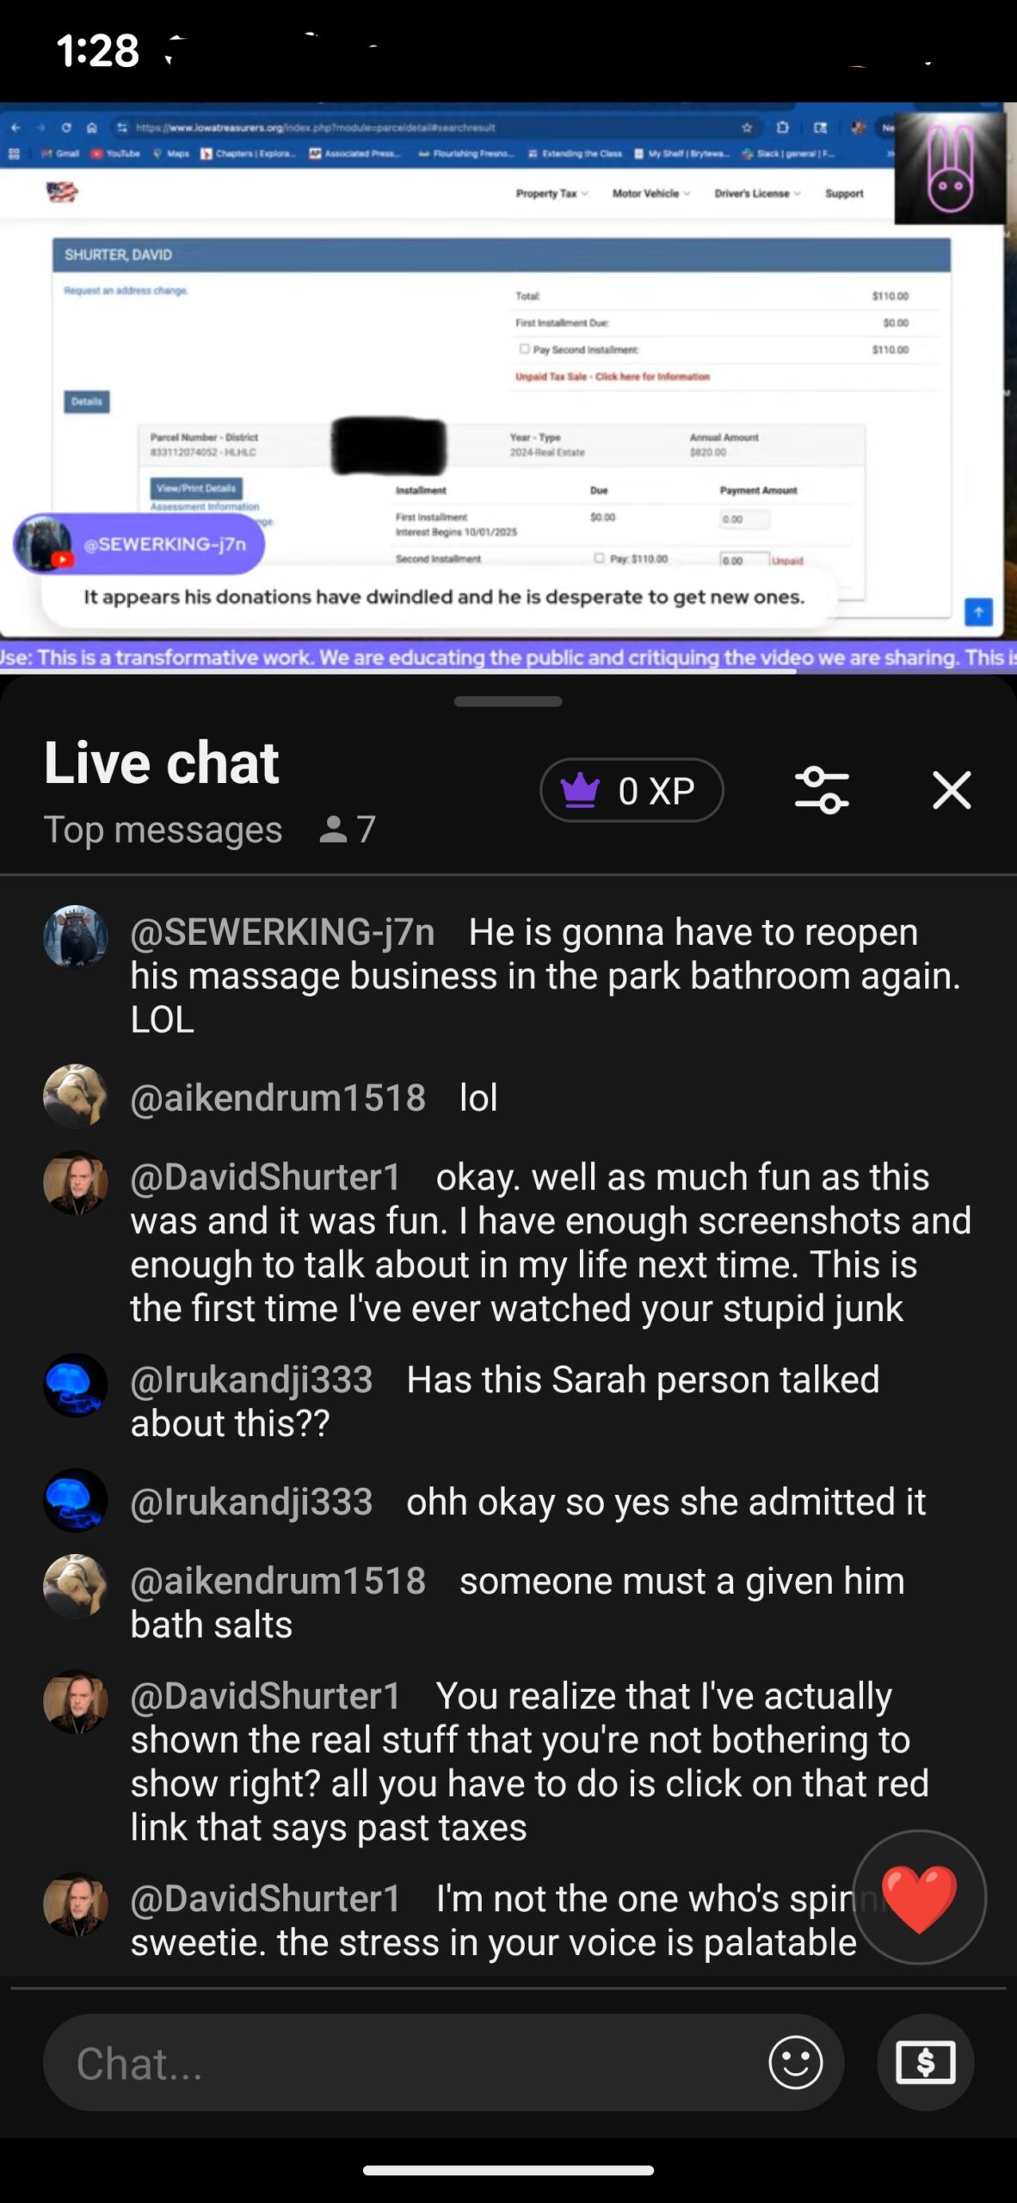Open the Driver's License menu

[757, 194]
